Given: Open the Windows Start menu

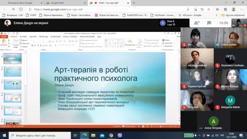Looking at the screenshot, I should coord(4,135).
